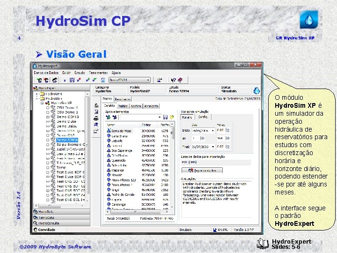337x253 pixels.
Task: Click the top icon in the vertical side strip
Action: [x=96, y=105]
